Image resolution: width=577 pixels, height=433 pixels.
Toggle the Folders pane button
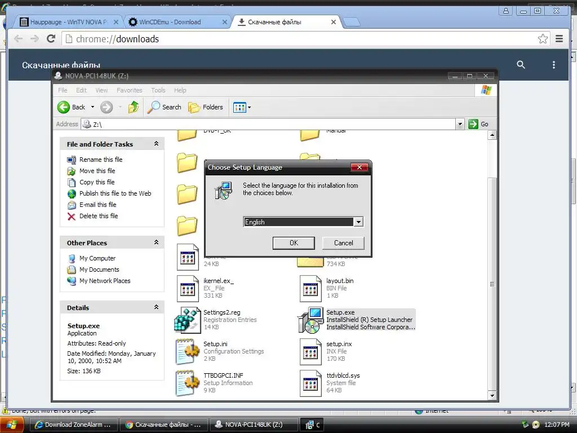[x=206, y=107]
